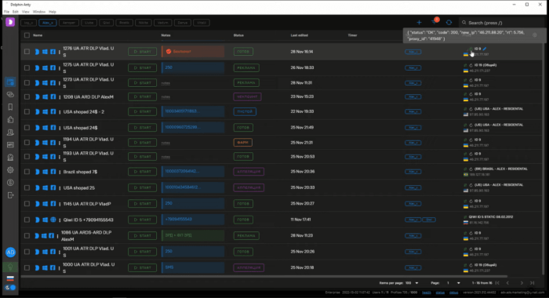549x298 pixels.
Task: Click the AD user avatar
Action: coord(10,252)
